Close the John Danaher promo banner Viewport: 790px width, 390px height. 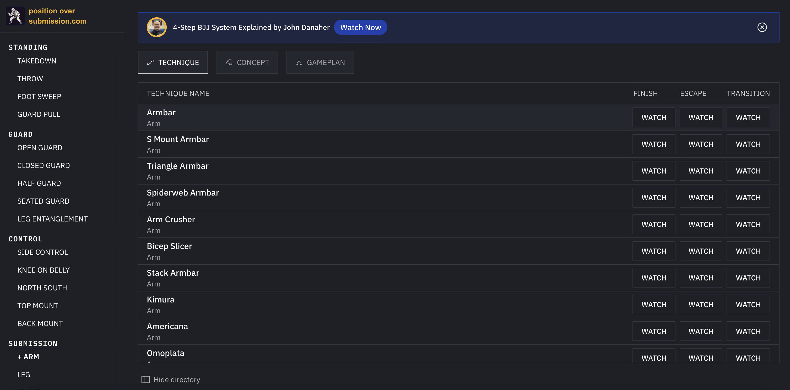(x=762, y=27)
